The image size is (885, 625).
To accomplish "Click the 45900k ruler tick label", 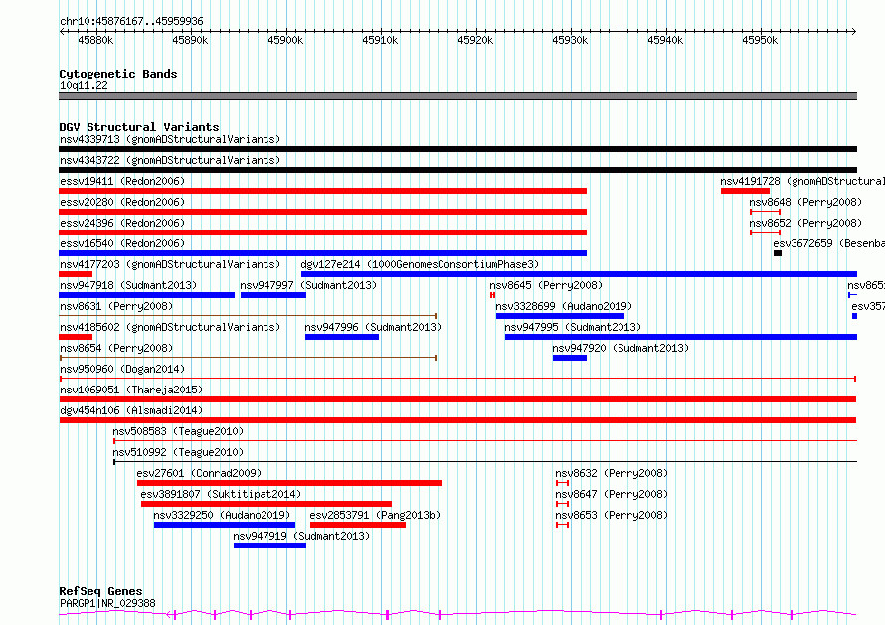I will (285, 40).
